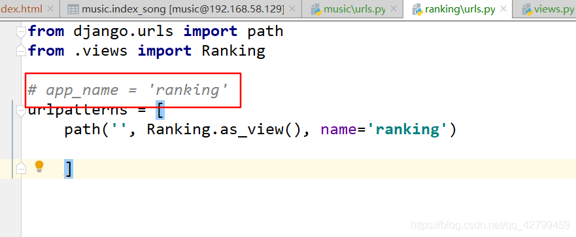Click Python file icon on views.py tab
576x237 pixels.
point(528,10)
